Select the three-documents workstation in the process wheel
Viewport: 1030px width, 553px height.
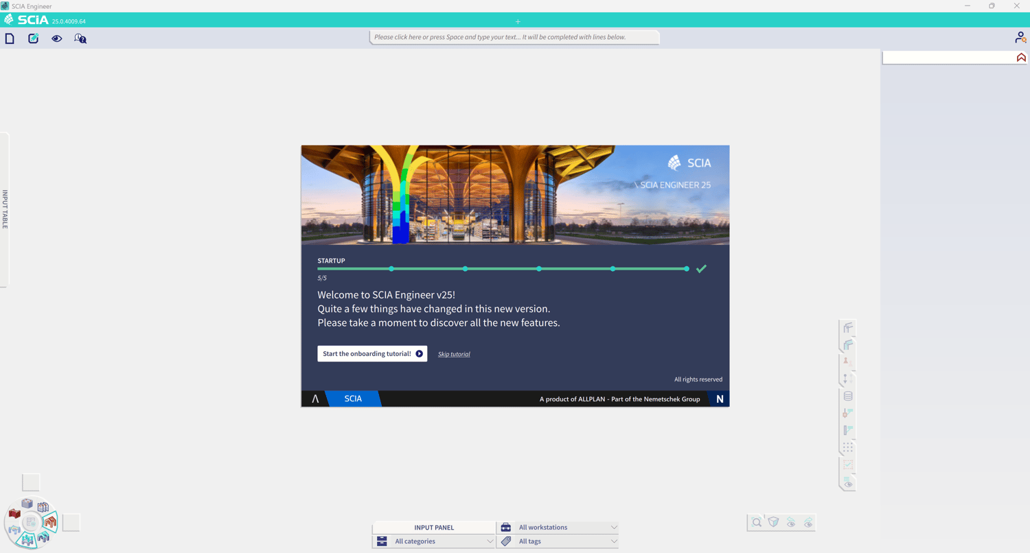click(43, 508)
